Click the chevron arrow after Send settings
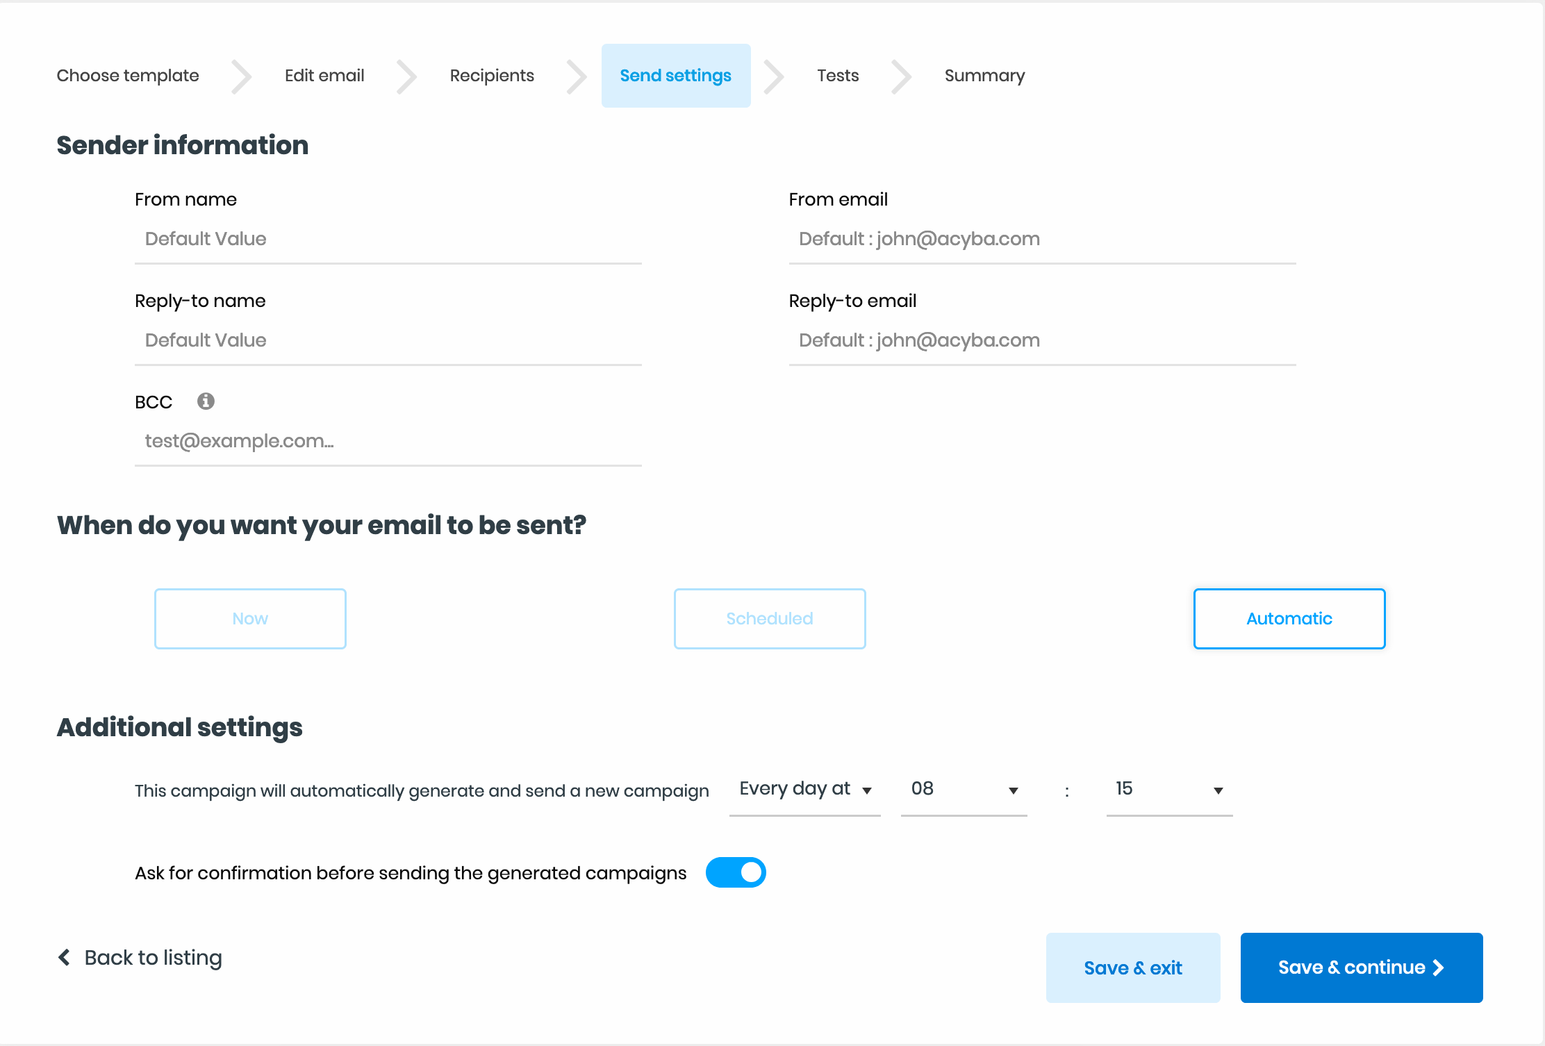 tap(773, 76)
